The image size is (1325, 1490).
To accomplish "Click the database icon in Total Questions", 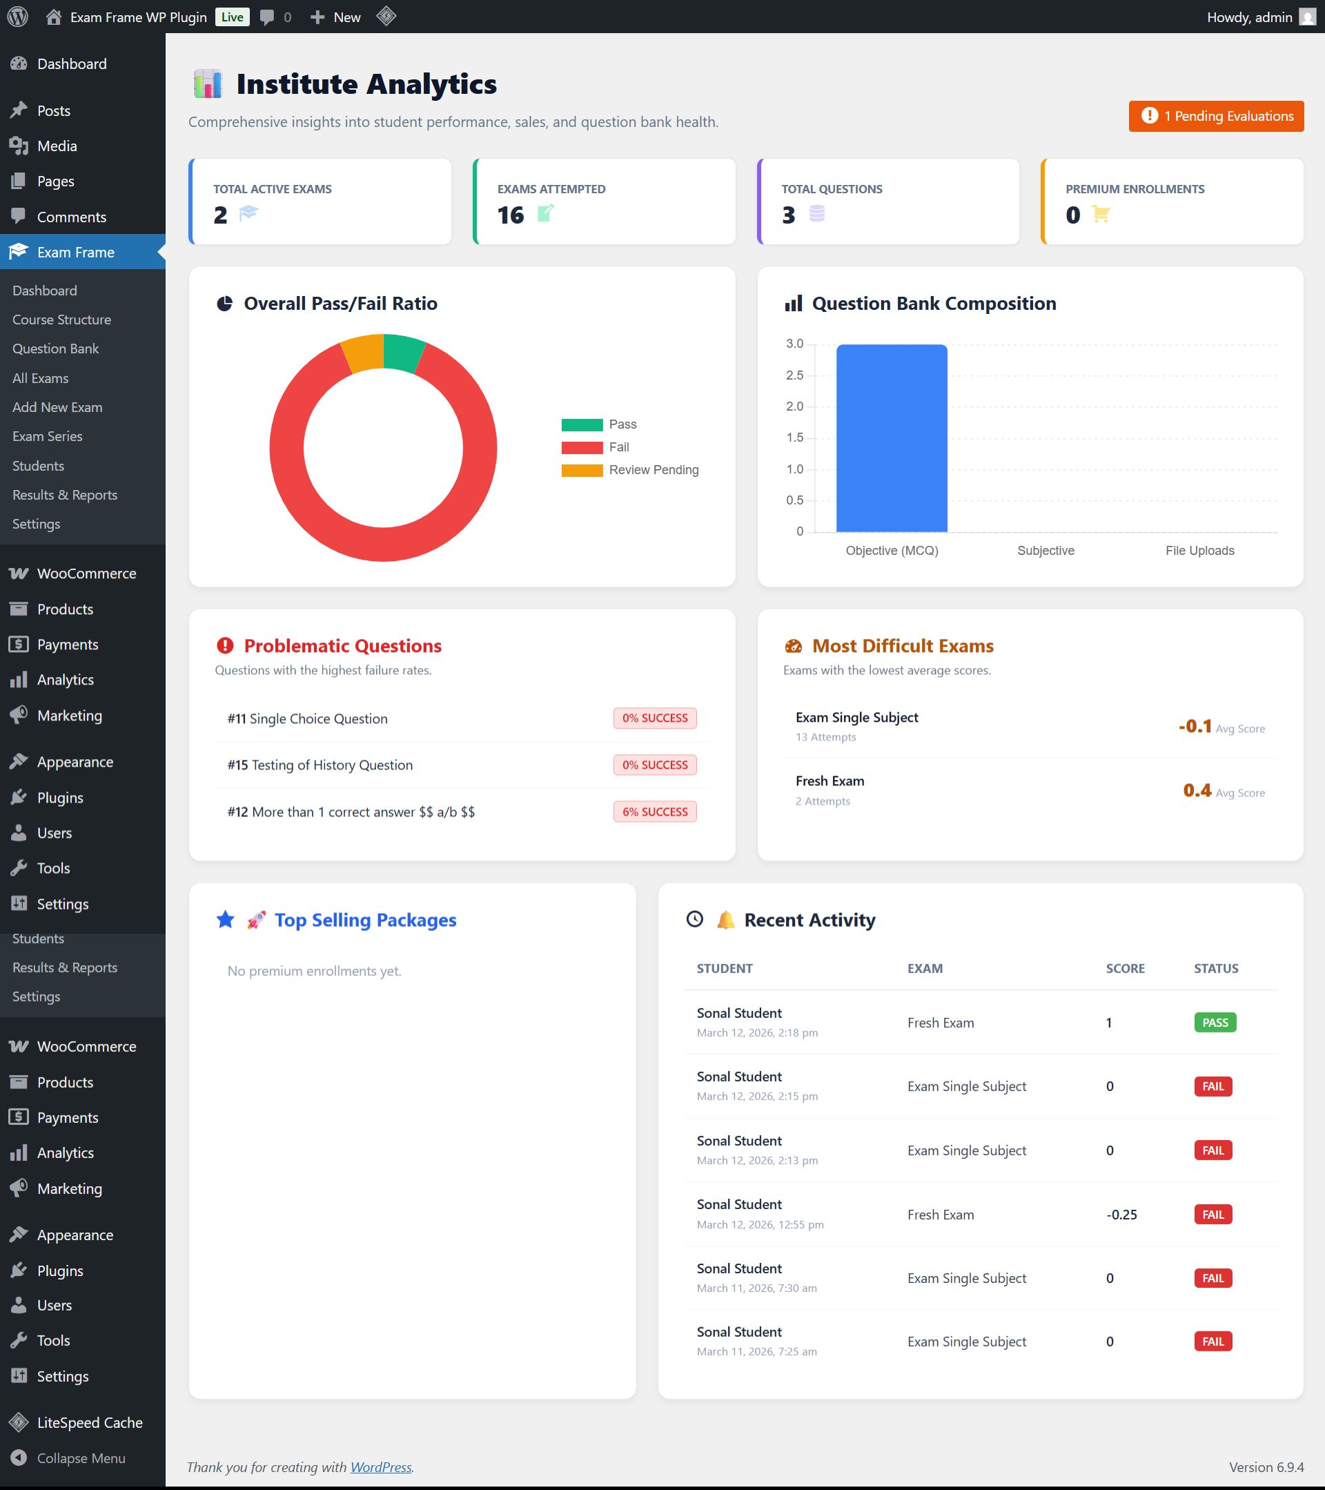I will [x=816, y=213].
